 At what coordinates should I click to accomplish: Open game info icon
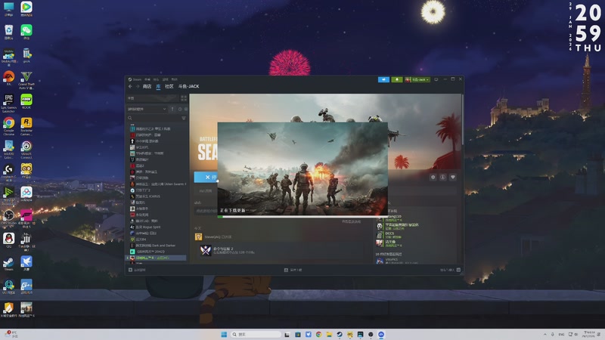443,177
